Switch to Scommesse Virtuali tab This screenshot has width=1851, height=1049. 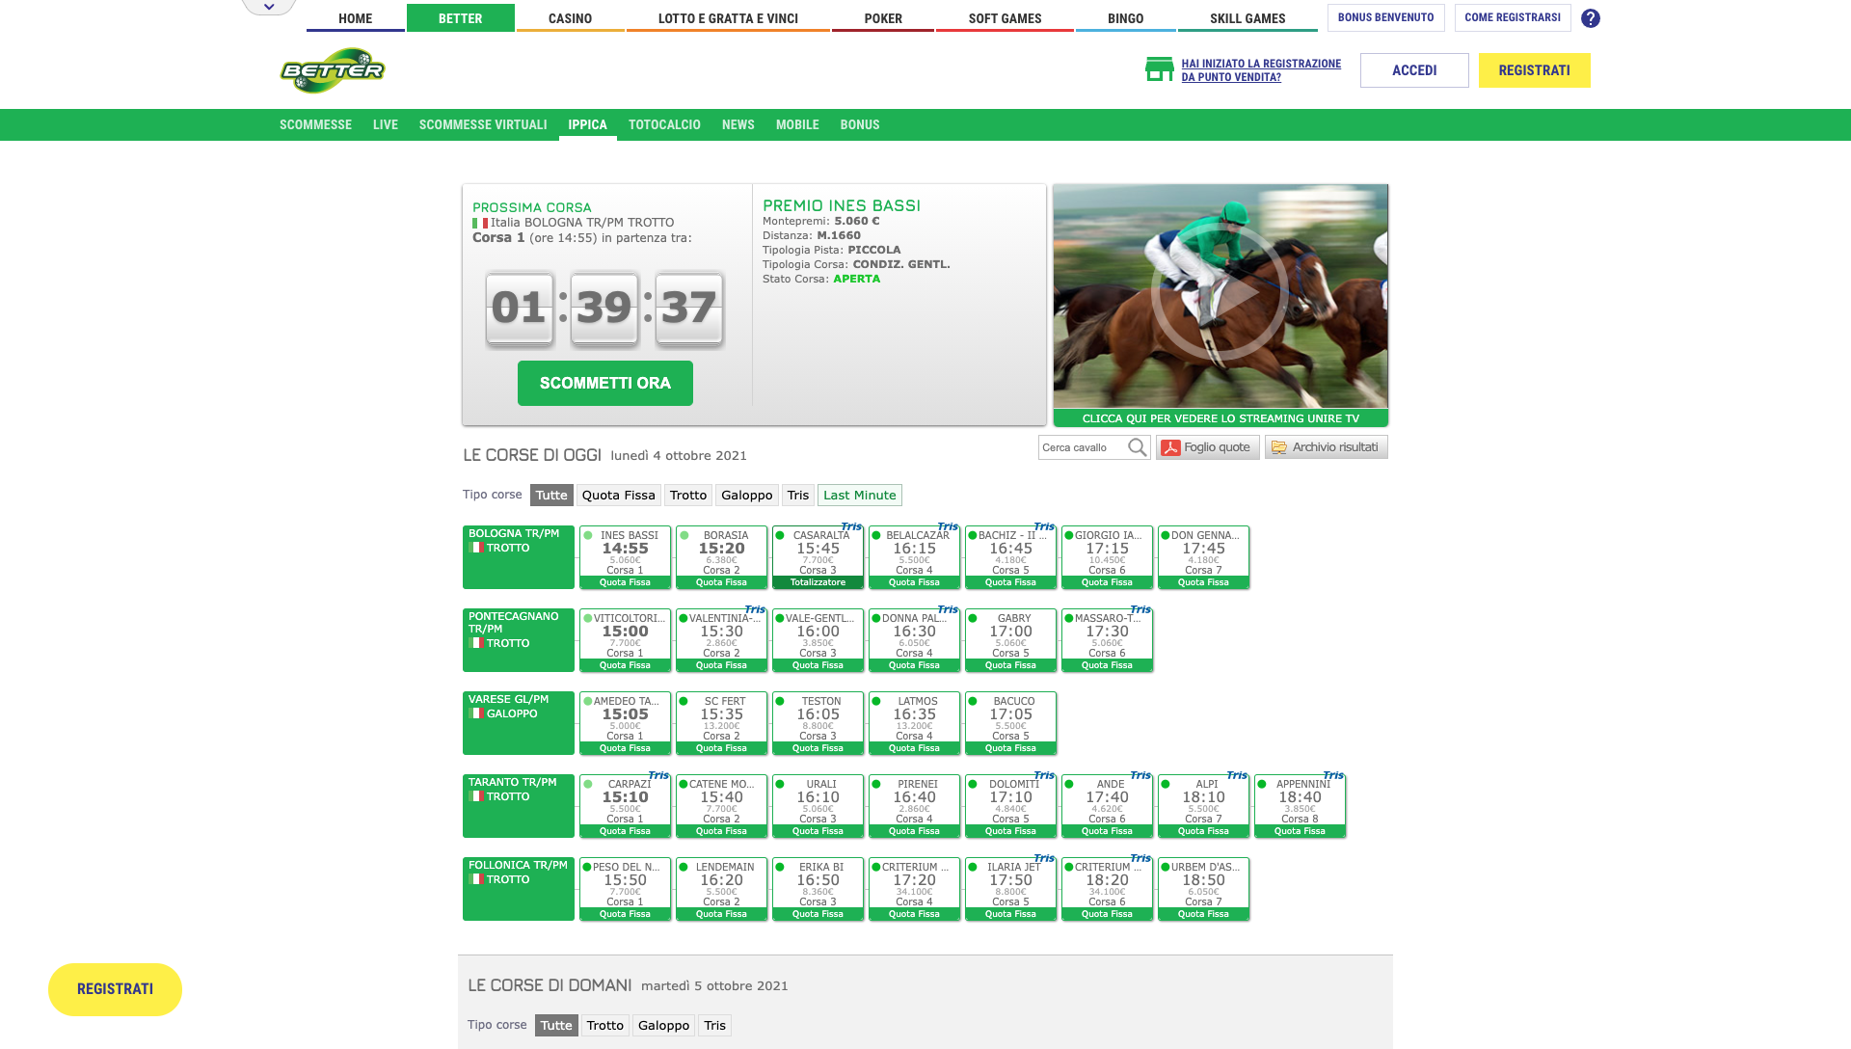coord(482,125)
